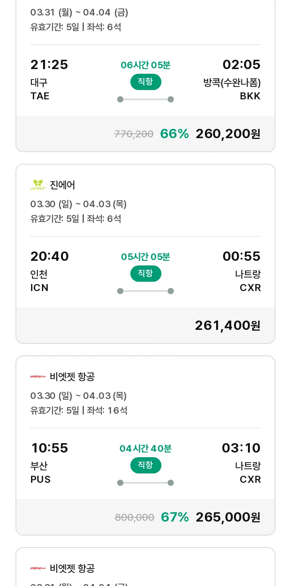This screenshot has height=586, width=291.
Task: Select the 260,200원 fare
Action: pyautogui.click(x=228, y=134)
